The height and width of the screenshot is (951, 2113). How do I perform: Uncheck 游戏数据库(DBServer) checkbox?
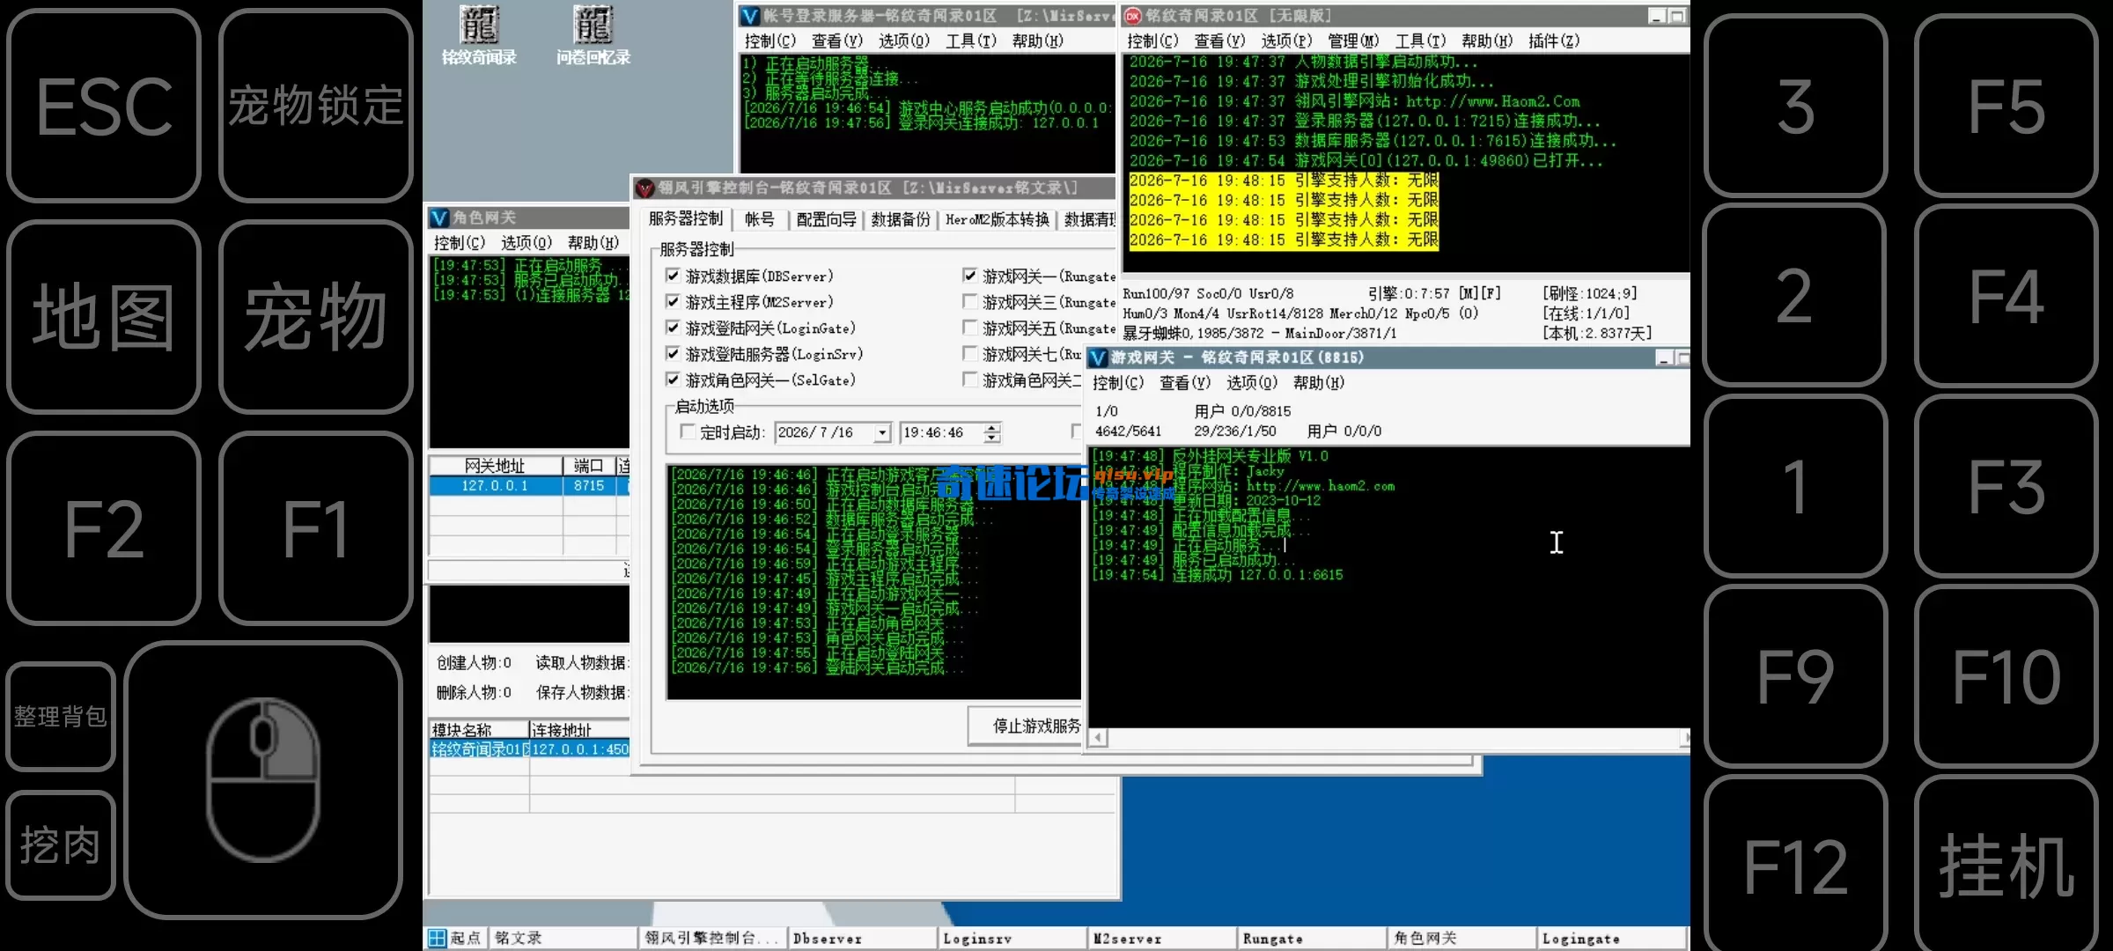click(673, 276)
